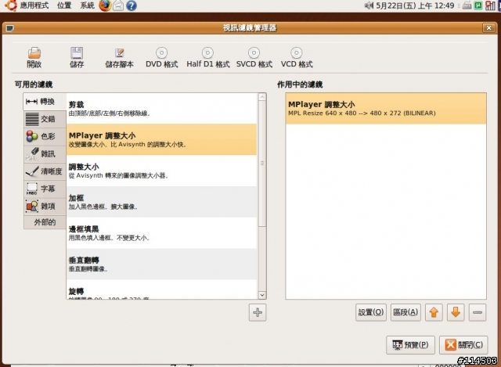Remove active filter with minus button
501x367 pixels.
tap(478, 312)
